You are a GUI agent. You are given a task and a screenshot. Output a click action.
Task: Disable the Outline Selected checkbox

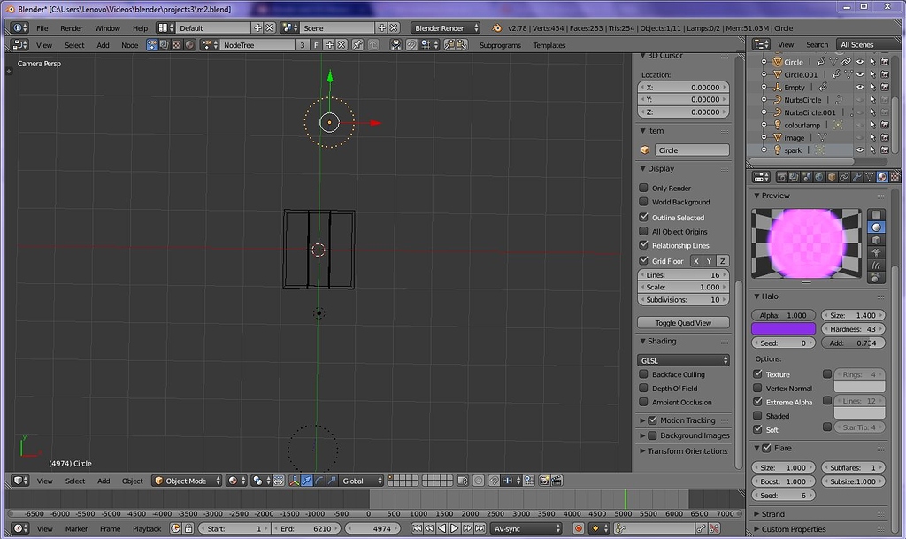(644, 217)
